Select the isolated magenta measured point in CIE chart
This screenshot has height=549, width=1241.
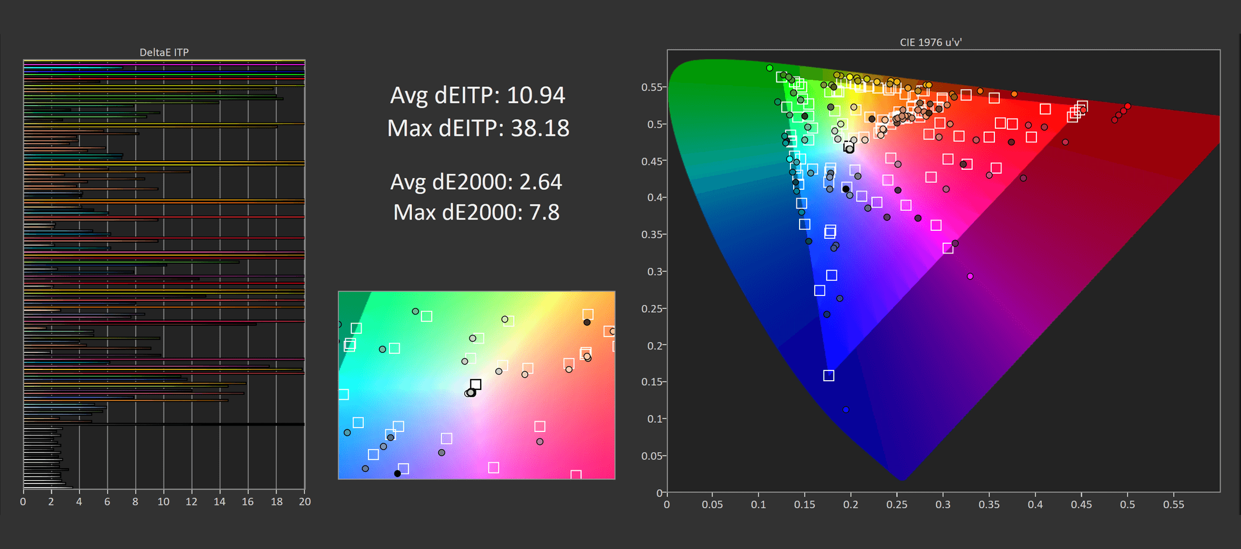[970, 276]
